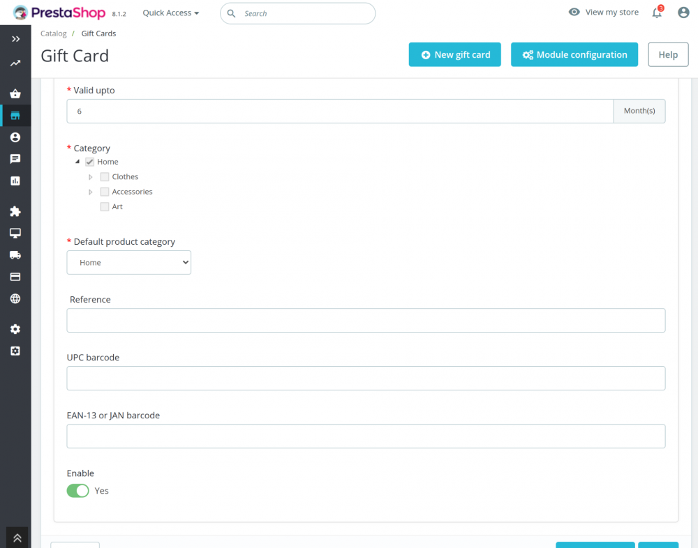Image resolution: width=698 pixels, height=548 pixels.
Task: Open the Orders basket icon in the sidebar
Action: point(15,93)
